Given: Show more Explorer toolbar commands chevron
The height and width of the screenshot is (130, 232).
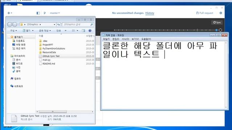Looking at the screenshot, I should [66, 30].
